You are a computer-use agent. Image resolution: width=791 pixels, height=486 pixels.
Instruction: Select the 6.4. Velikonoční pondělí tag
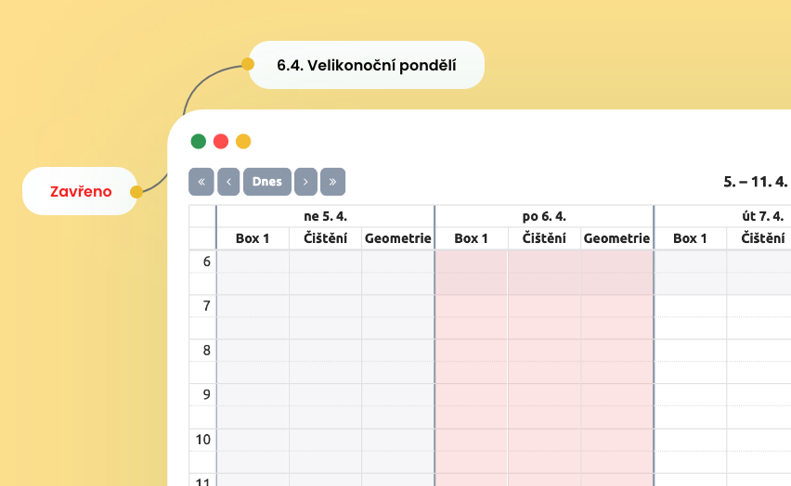(x=367, y=65)
